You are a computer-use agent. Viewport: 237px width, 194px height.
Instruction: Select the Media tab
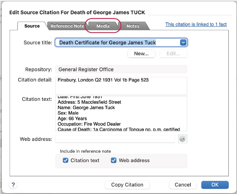(103, 26)
